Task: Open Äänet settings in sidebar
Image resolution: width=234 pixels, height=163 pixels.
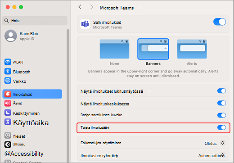Action: (32, 103)
